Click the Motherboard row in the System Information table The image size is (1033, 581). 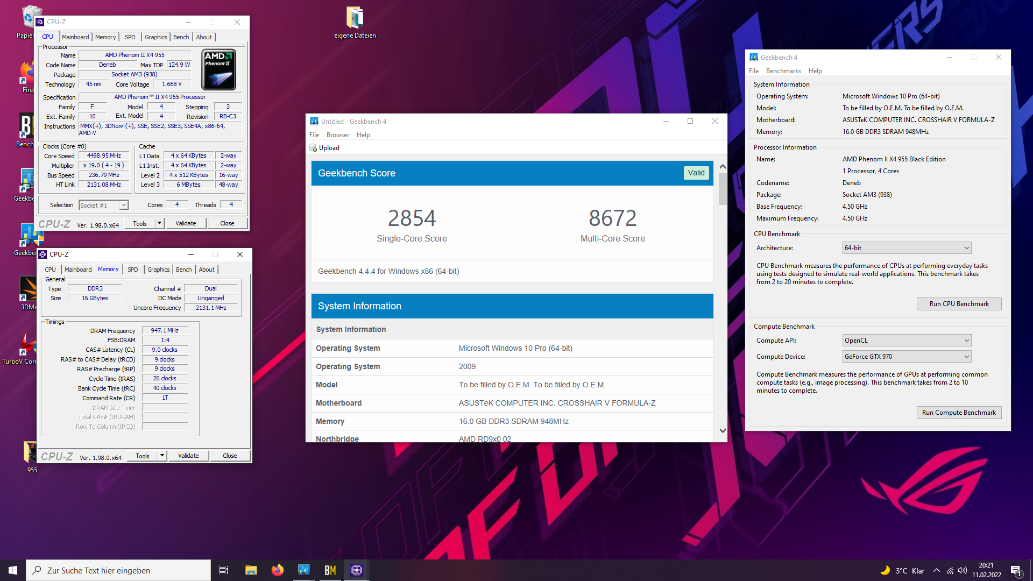pyautogui.click(x=512, y=403)
